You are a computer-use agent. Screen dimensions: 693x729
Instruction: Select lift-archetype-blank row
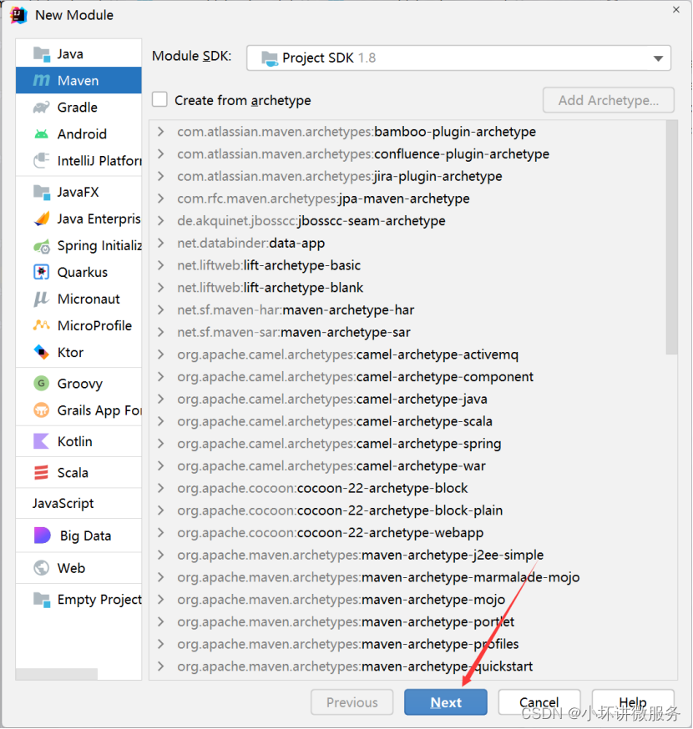click(x=407, y=288)
